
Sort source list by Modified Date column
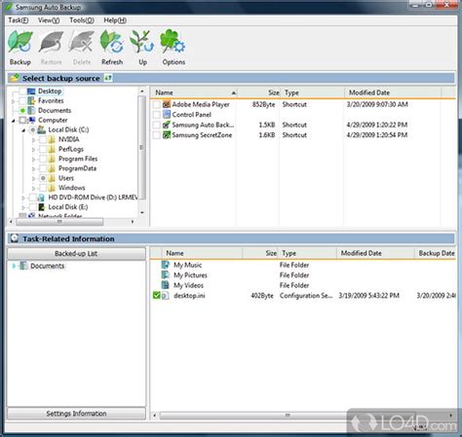pyautogui.click(x=393, y=92)
